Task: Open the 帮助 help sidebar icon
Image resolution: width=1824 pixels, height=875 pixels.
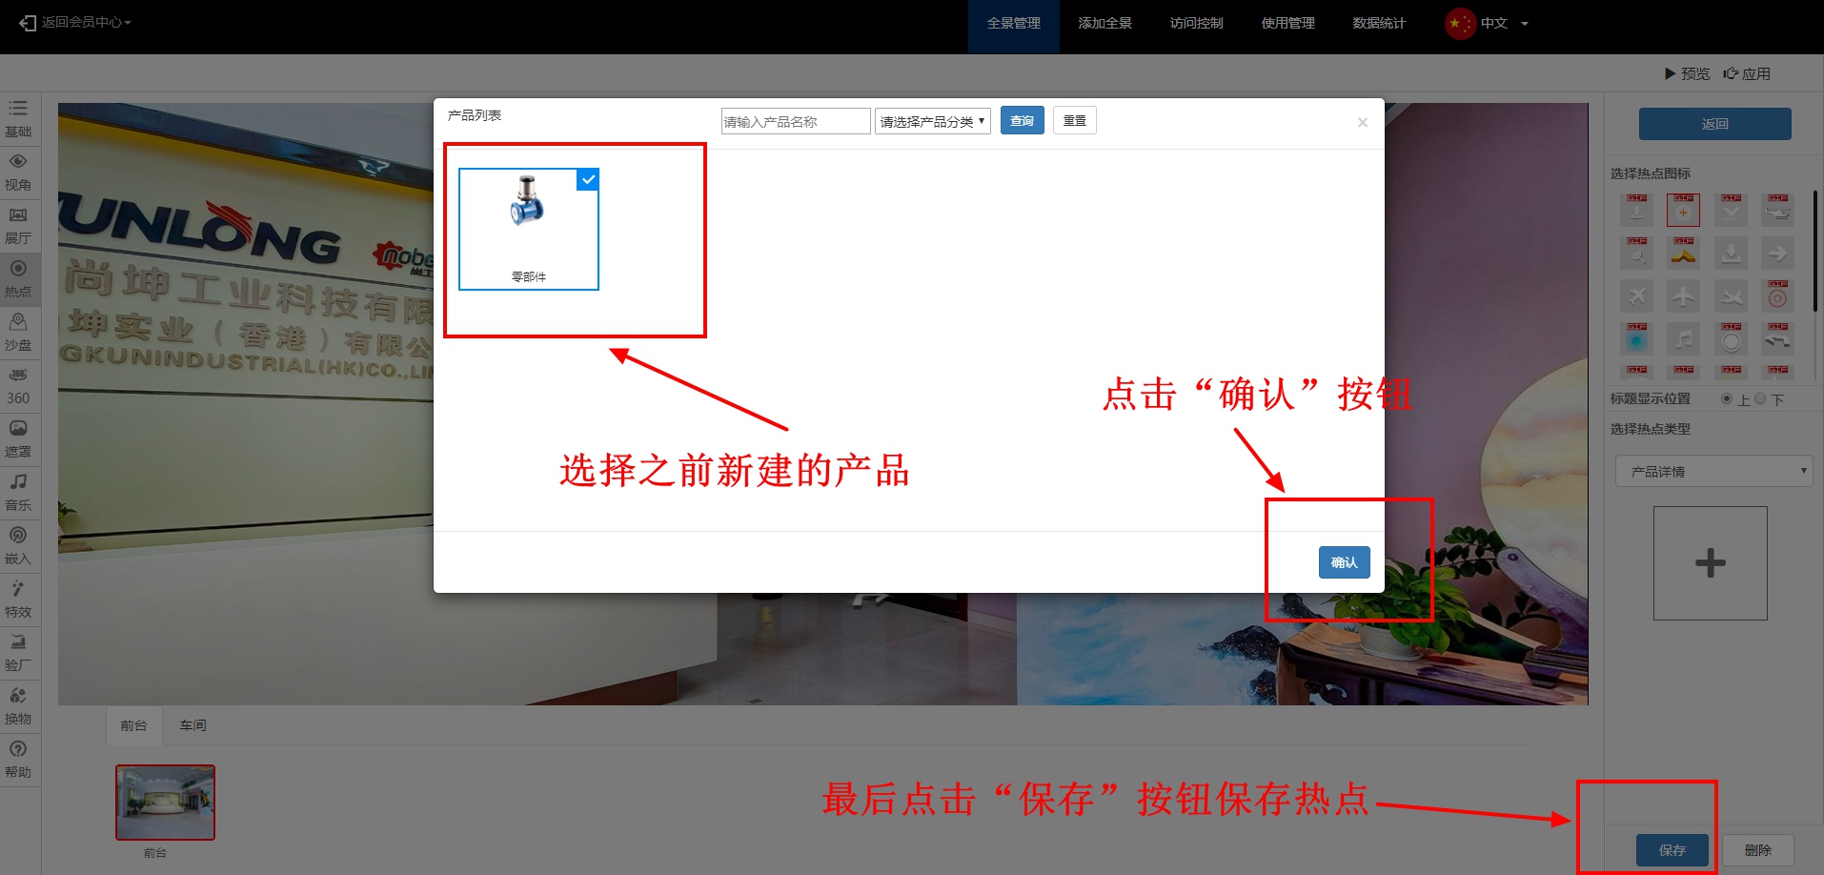Action: point(18,758)
